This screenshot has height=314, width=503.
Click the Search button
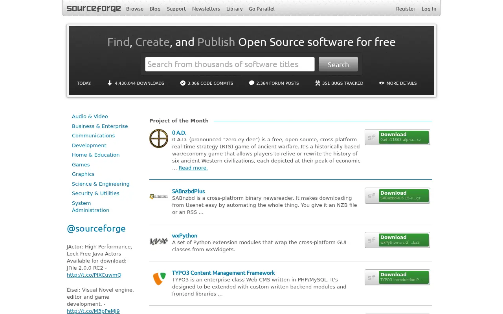(338, 64)
